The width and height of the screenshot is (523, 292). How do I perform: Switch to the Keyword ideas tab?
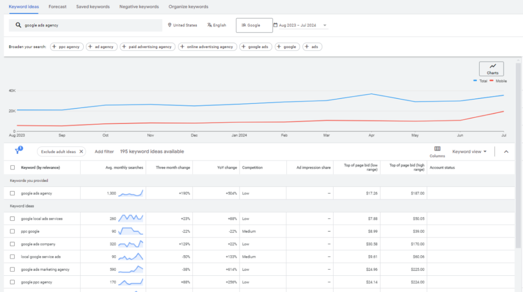tap(23, 7)
